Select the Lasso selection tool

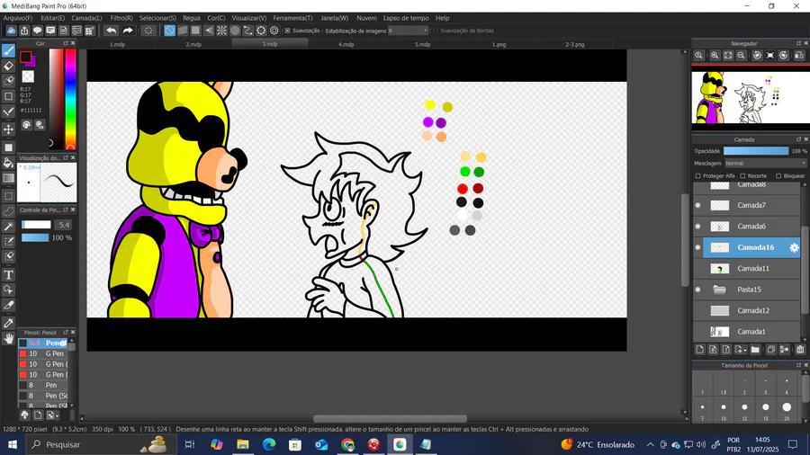(8, 211)
